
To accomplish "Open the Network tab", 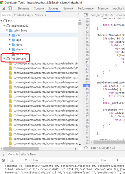I will point(68,8).
